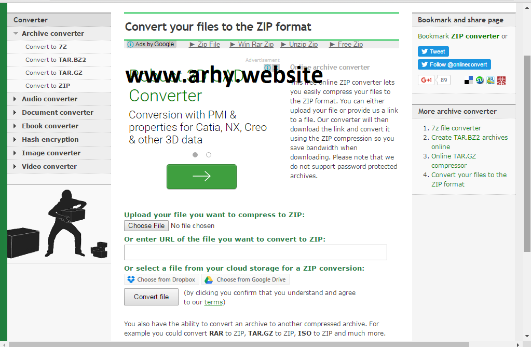Select the first ad carousel dot
This screenshot has width=531, height=347.
195,155
